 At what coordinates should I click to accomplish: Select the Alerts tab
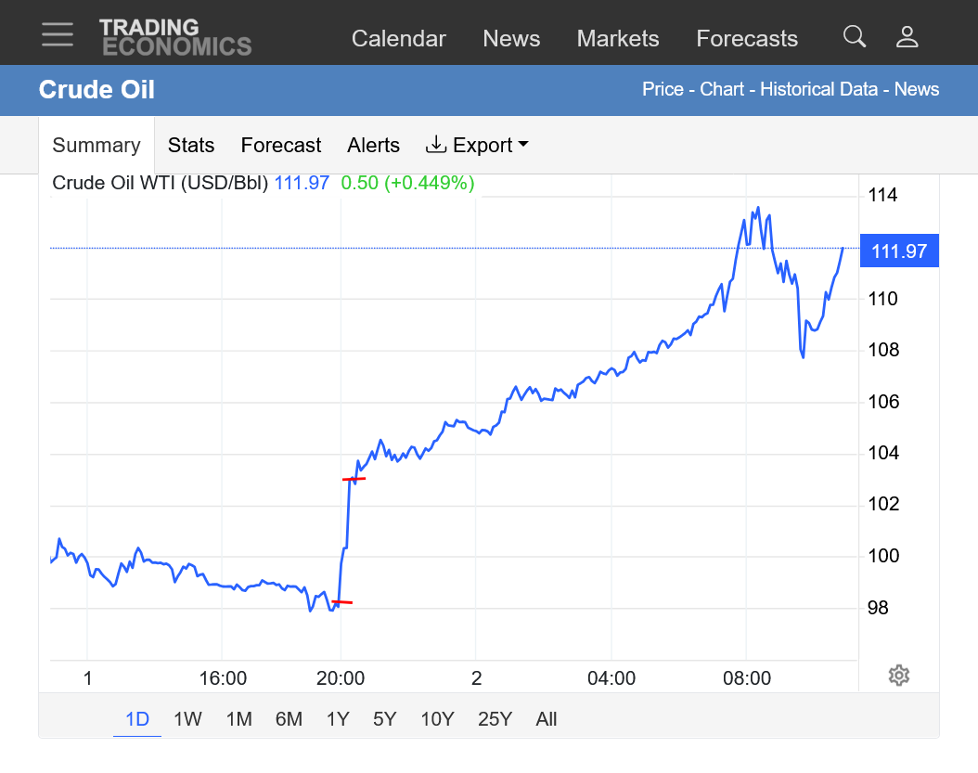(x=373, y=146)
